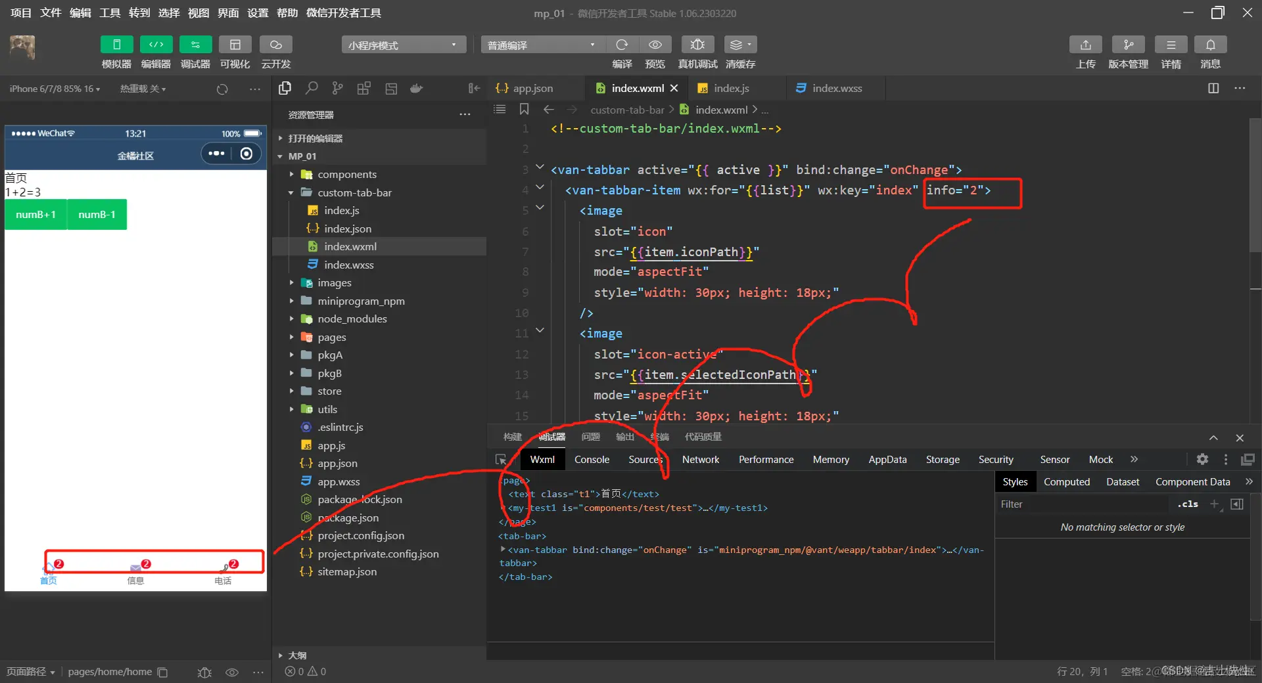Click the 上传 upload icon

[x=1085, y=45]
